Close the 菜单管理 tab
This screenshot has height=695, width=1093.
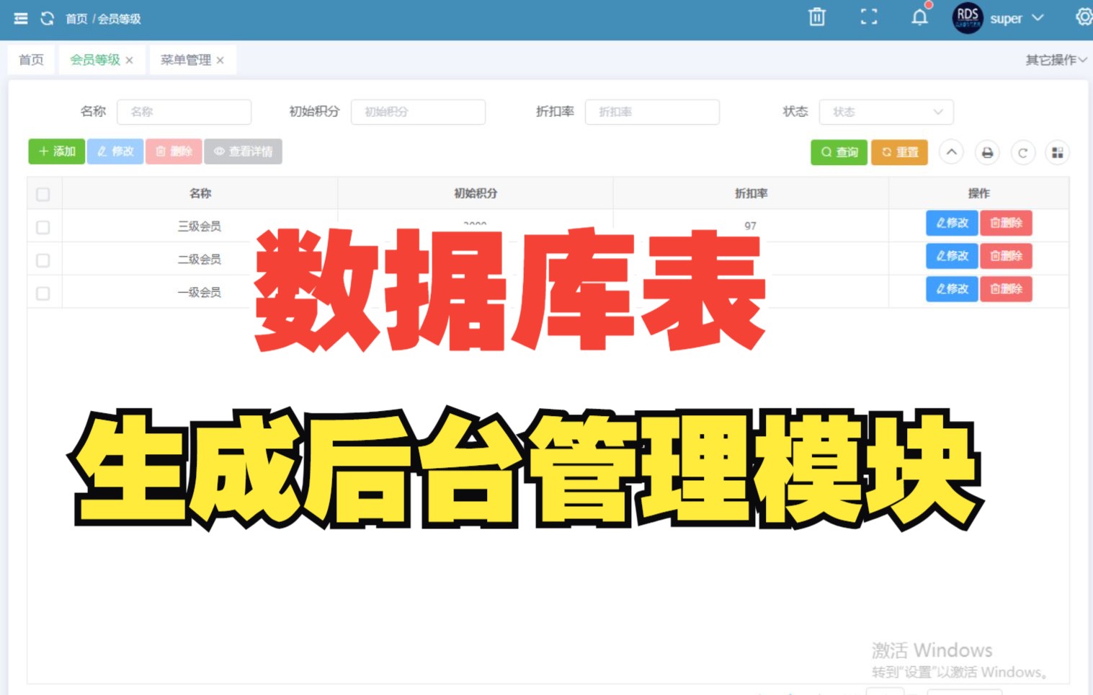click(x=220, y=61)
